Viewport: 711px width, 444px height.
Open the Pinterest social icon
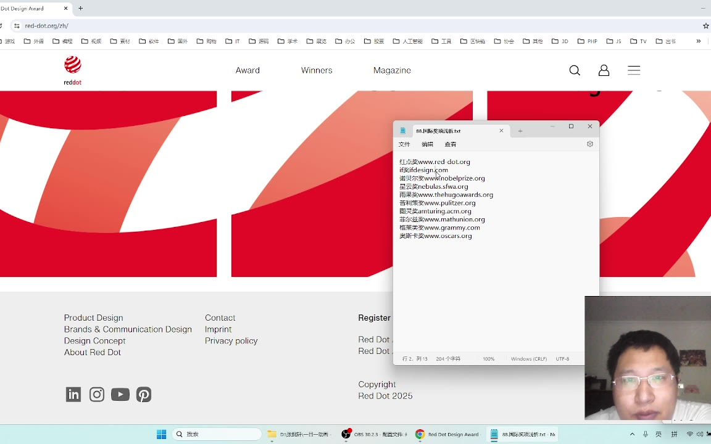144,394
